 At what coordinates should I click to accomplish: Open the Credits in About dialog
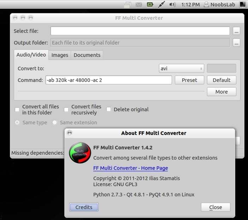pyautogui.click(x=84, y=207)
